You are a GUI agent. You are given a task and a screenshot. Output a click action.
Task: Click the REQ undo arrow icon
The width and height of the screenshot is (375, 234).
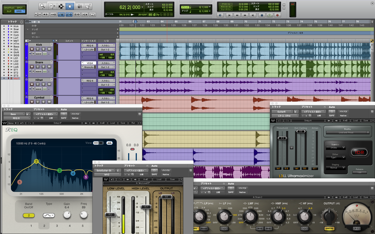pyautogui.click(x=22, y=123)
